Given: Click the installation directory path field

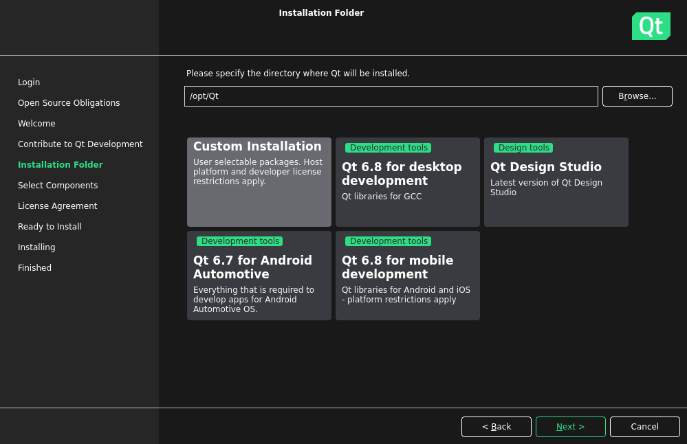Looking at the screenshot, I should (391, 96).
